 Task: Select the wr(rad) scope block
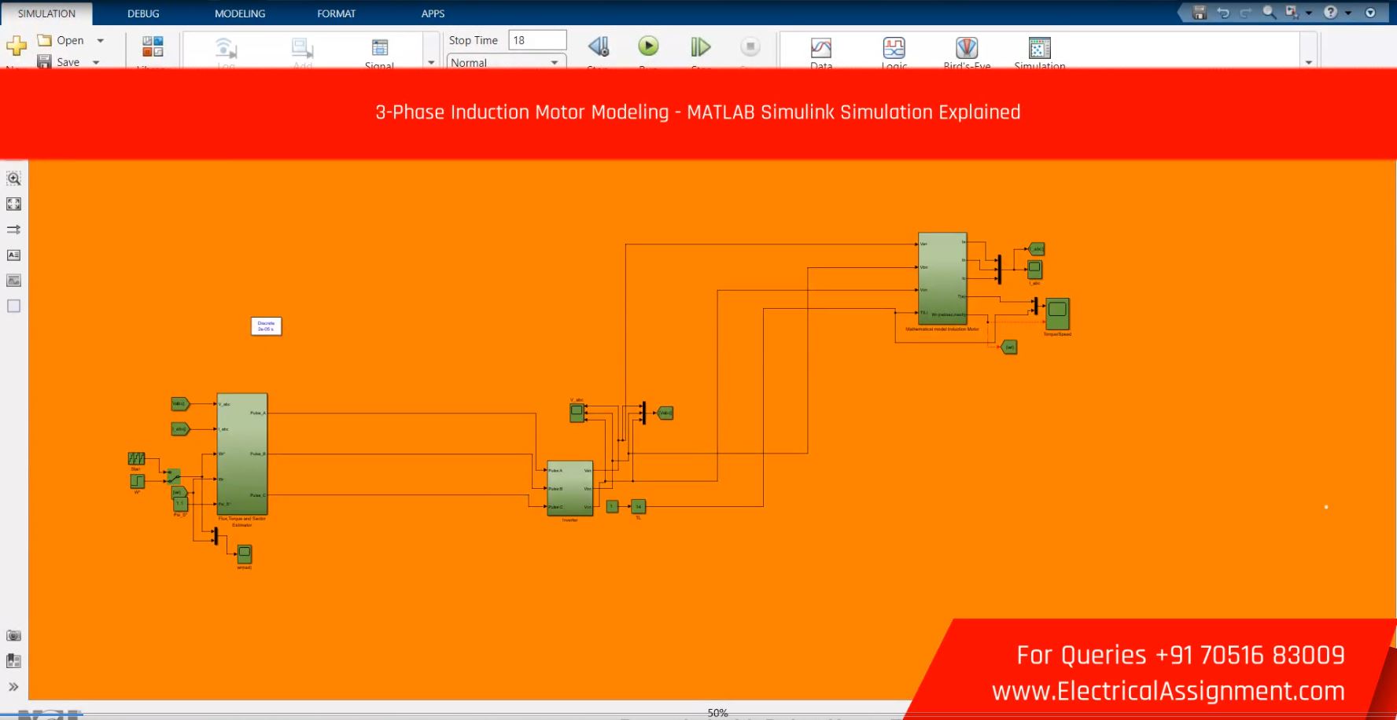245,554
